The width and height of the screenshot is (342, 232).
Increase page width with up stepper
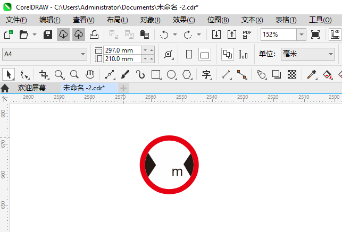tap(152, 50)
